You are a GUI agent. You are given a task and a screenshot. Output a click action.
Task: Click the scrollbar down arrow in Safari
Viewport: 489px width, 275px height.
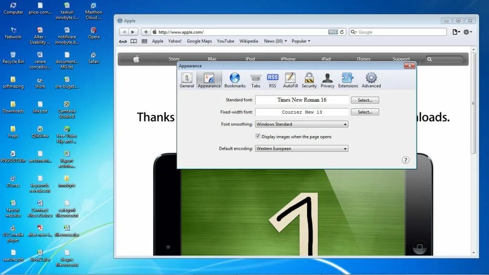click(473, 253)
